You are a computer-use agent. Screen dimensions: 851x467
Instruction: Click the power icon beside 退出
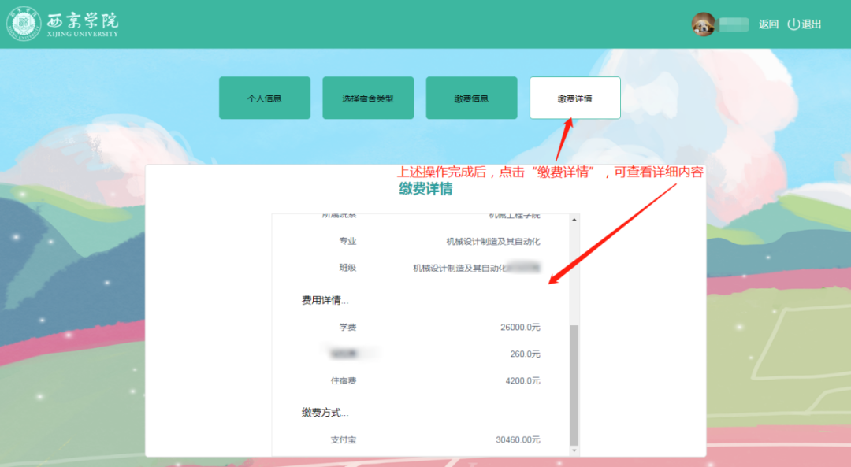pyautogui.click(x=792, y=24)
